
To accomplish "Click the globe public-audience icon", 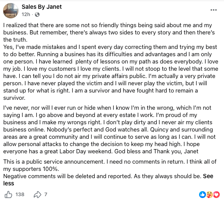I will tap(37, 15).
